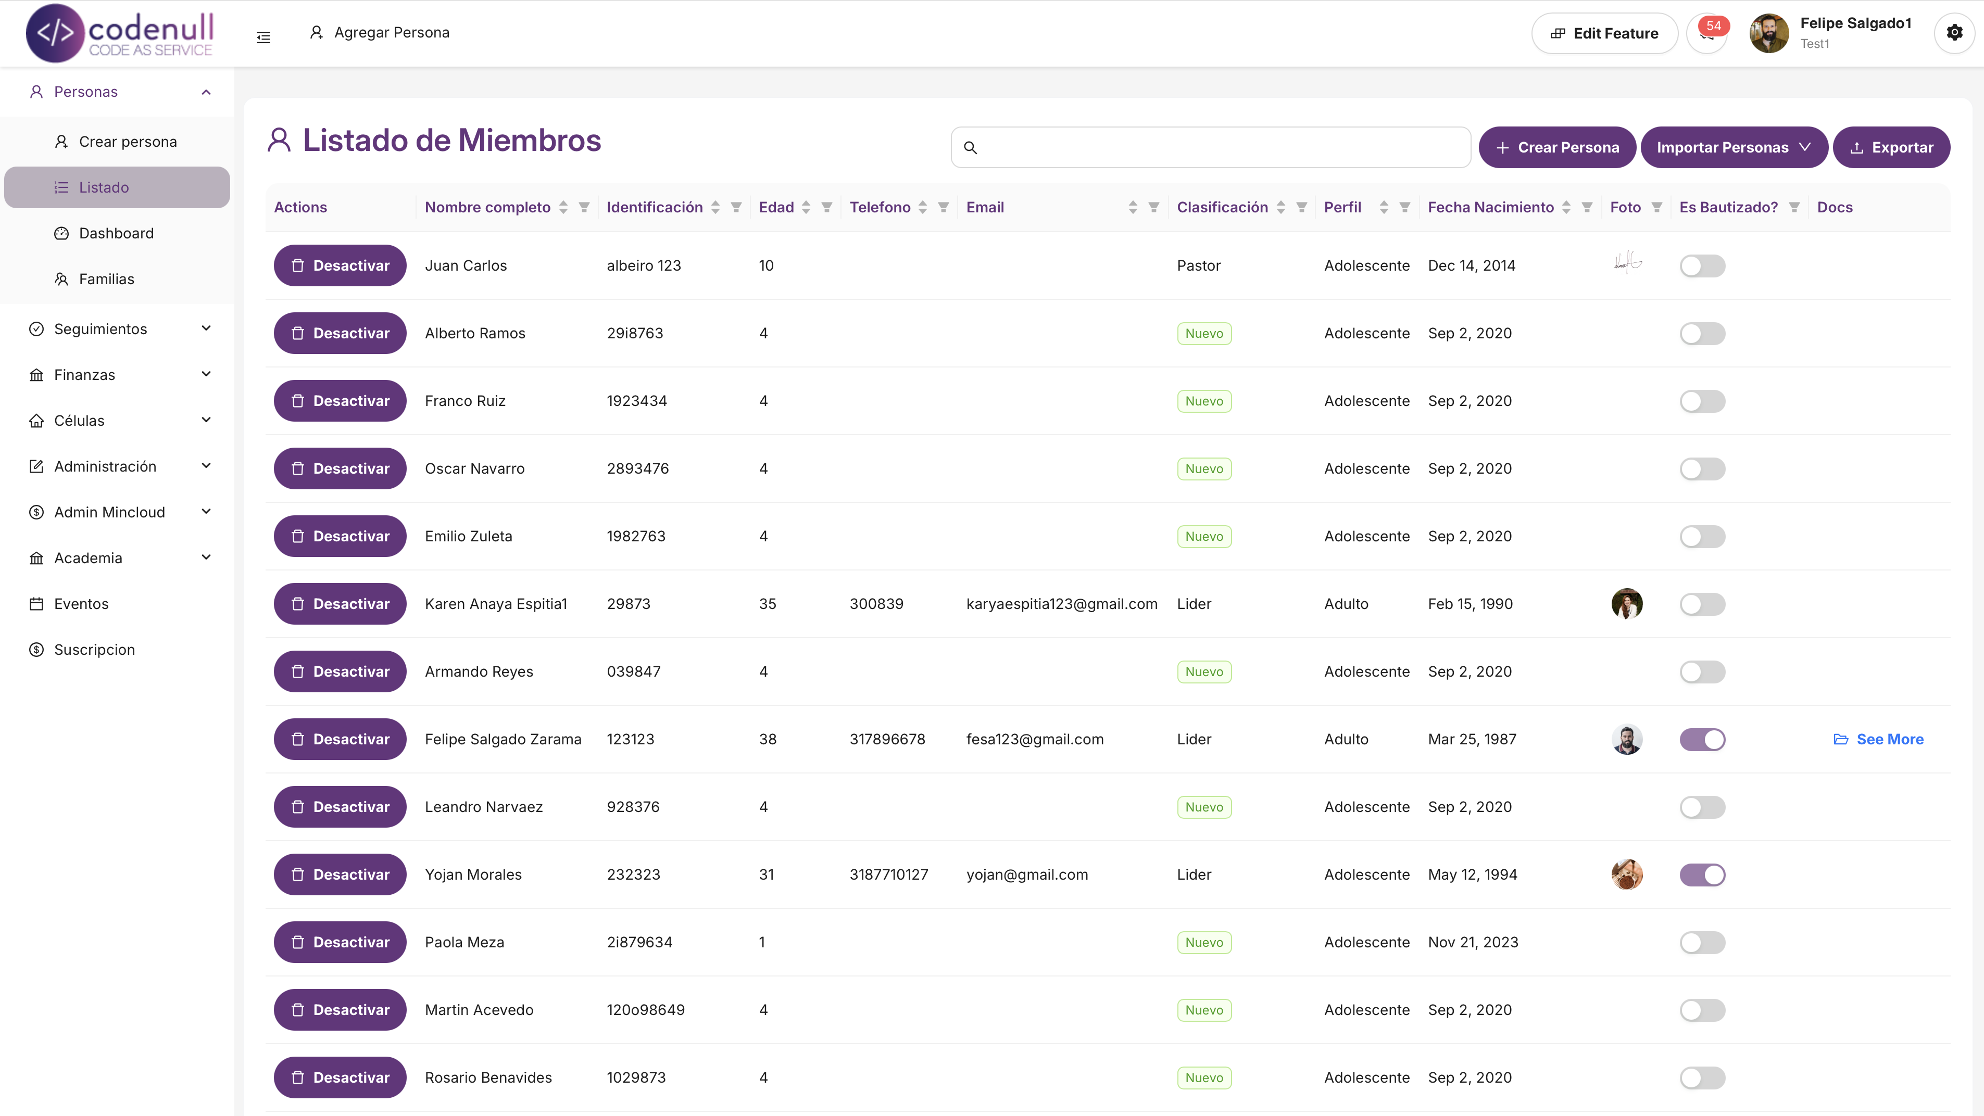Open settings gear icon in header
This screenshot has height=1116, width=1984.
tap(1954, 33)
